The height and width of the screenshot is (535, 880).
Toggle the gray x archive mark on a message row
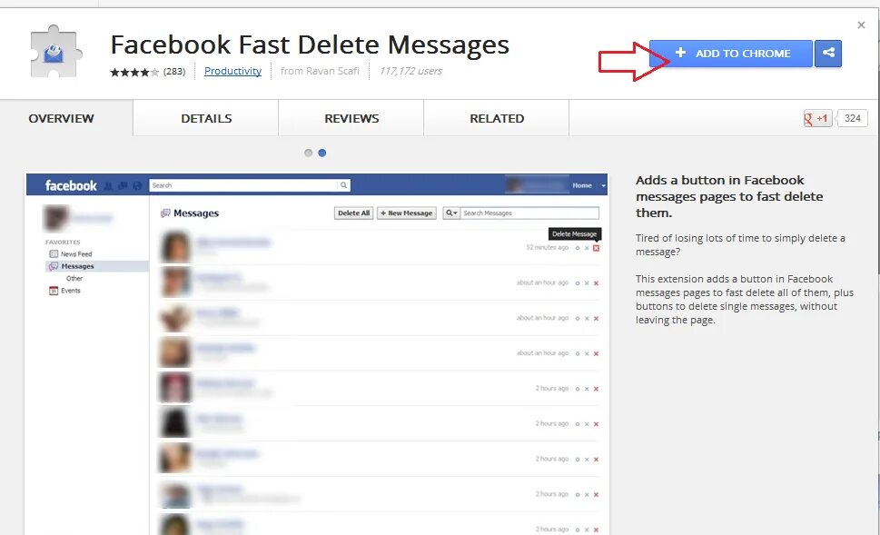[586, 247]
